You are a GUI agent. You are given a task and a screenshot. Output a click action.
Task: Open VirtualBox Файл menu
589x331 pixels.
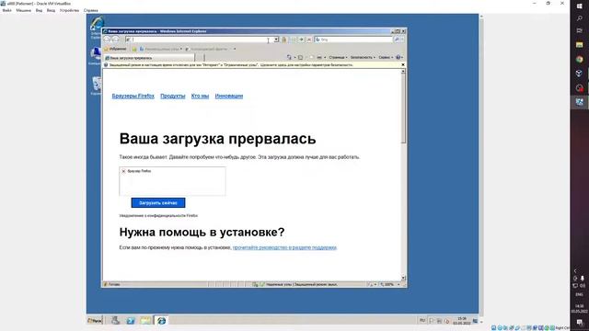point(6,10)
